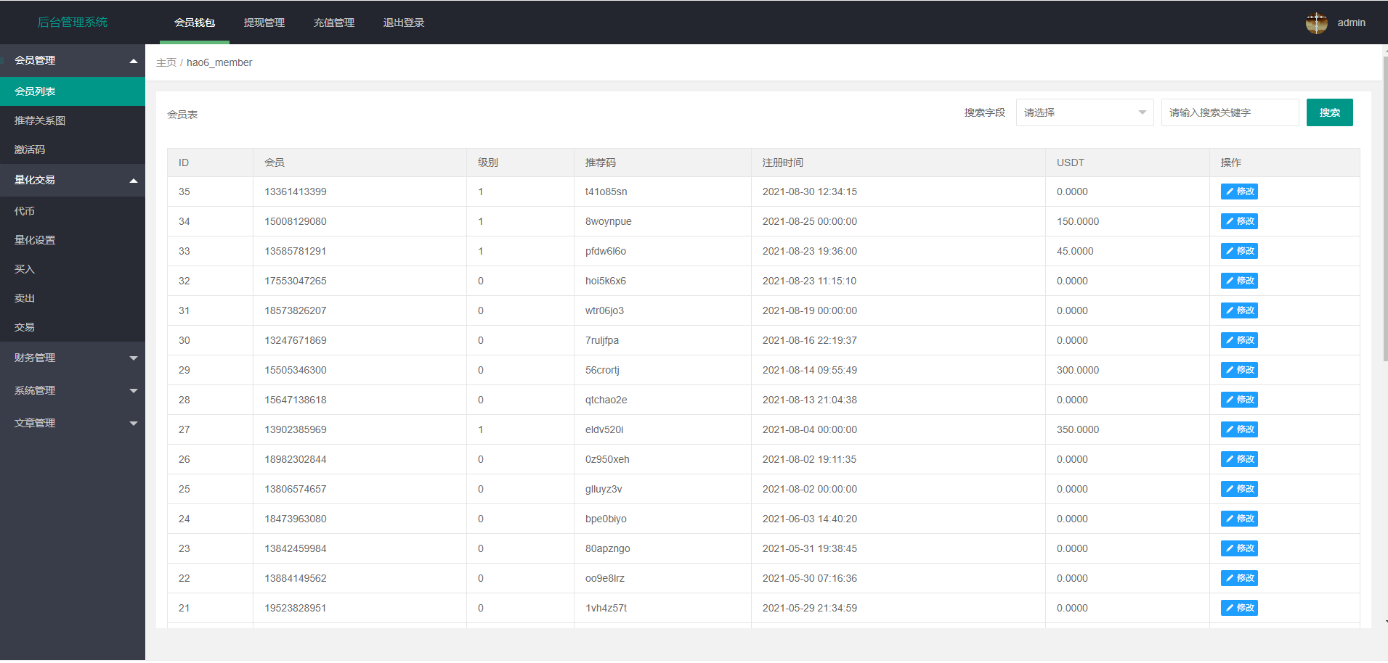Viewport: 1388px width, 663px height.
Task: Open 推荐关系图 in the sidebar
Action: pos(40,120)
